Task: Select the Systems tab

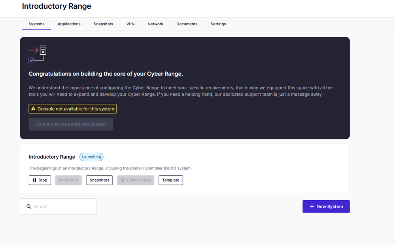Action: pos(36,24)
